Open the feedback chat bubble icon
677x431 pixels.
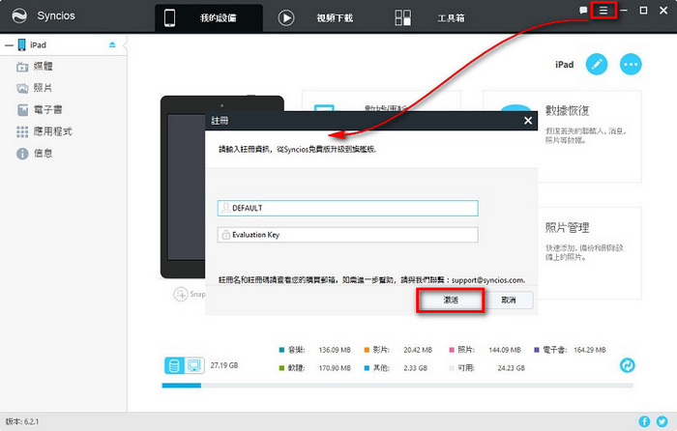pos(583,10)
